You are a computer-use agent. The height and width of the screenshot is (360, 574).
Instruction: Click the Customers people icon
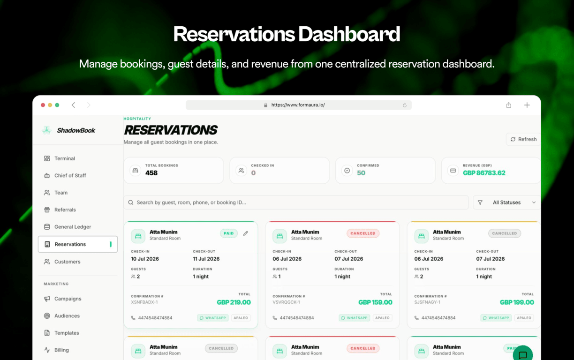(47, 262)
